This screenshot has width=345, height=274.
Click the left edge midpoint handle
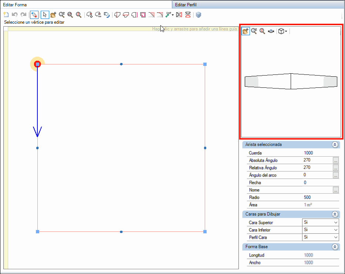click(37, 148)
